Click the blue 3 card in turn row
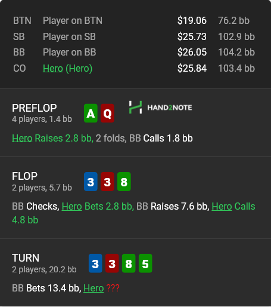 point(95,263)
